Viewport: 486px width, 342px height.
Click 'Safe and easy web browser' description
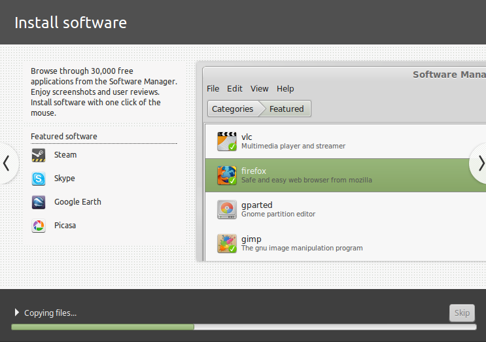(x=307, y=180)
